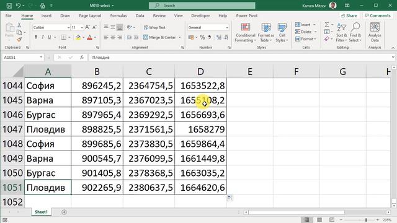
Task: Align text to the left
Action: 106,37
